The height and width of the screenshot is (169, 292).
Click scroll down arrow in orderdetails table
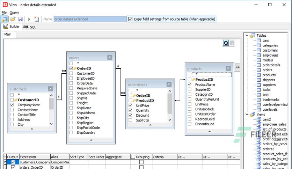pyautogui.click(x=170, y=120)
